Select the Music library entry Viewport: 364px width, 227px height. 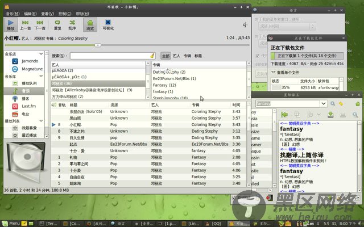[24, 91]
